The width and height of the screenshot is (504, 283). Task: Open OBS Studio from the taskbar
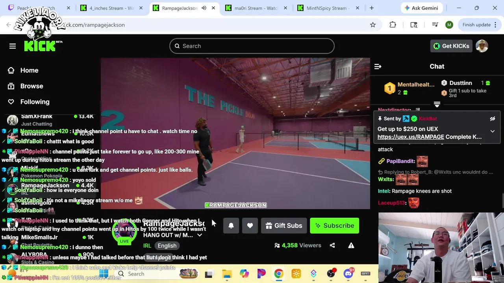(x=331, y=274)
